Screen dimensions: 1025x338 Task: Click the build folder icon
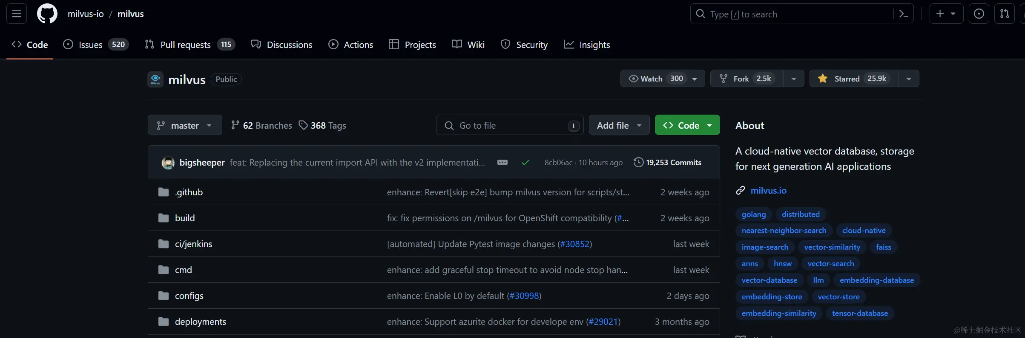coord(164,218)
